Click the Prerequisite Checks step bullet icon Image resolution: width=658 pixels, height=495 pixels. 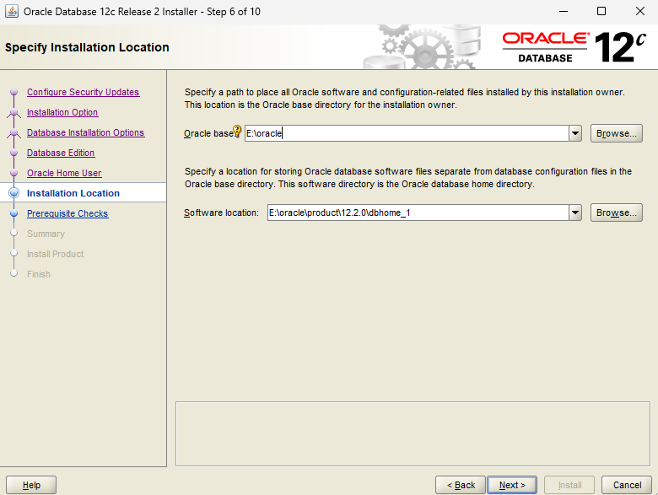13,213
